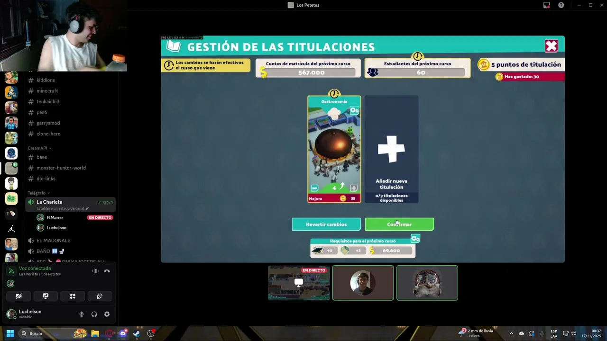Confirm changes with the Confirmar button
This screenshot has width=607, height=341.
399,224
